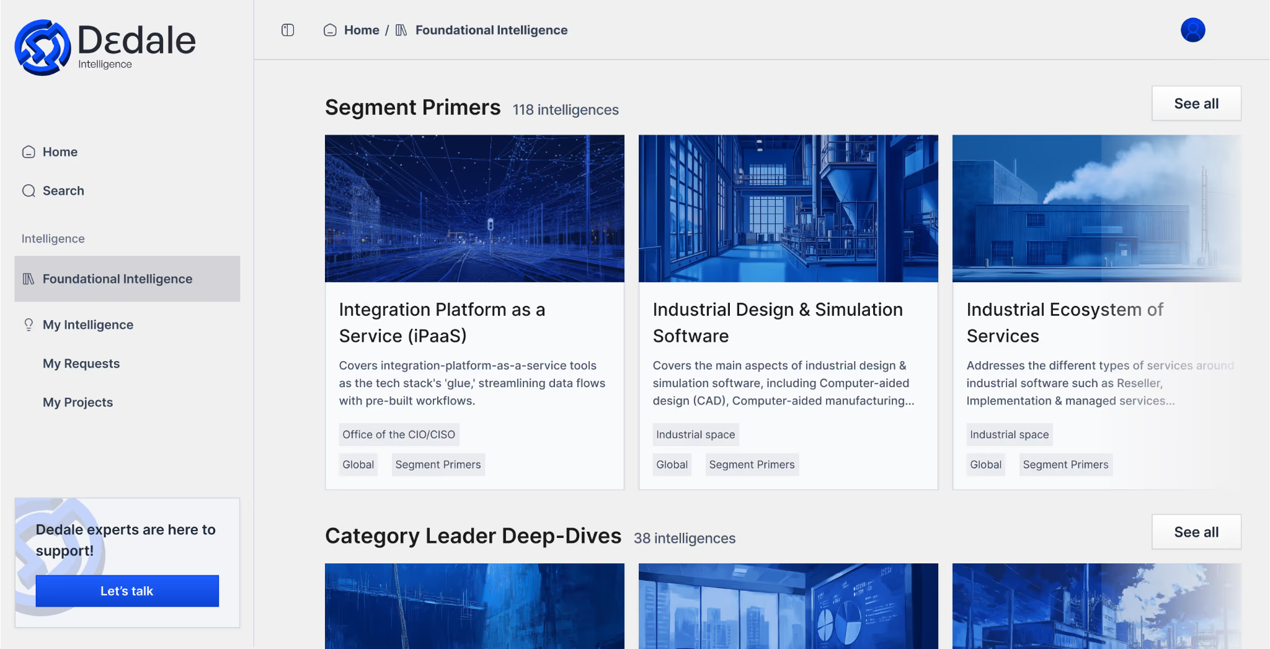Select the Office of the CIO/CISO tag
Viewport: 1270px width, 649px height.
coord(399,435)
